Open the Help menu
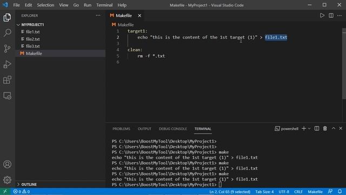 tap(122, 5)
